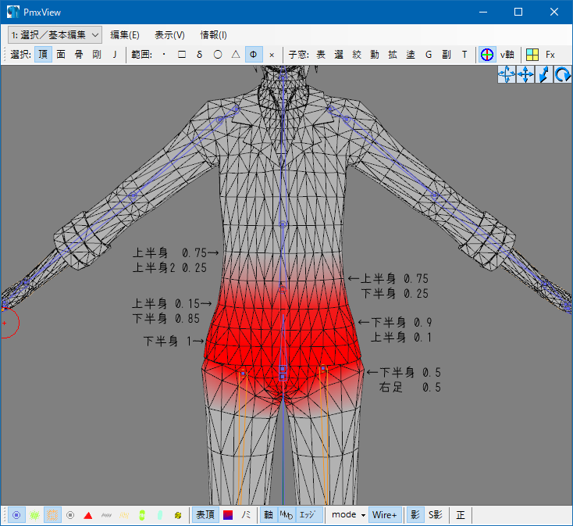Toggle the gray slashes display icon
The height and width of the screenshot is (526, 573).
106,515
